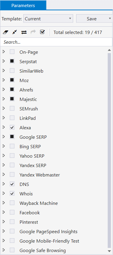Toggle the Moz partially checked checkbox

12,80
